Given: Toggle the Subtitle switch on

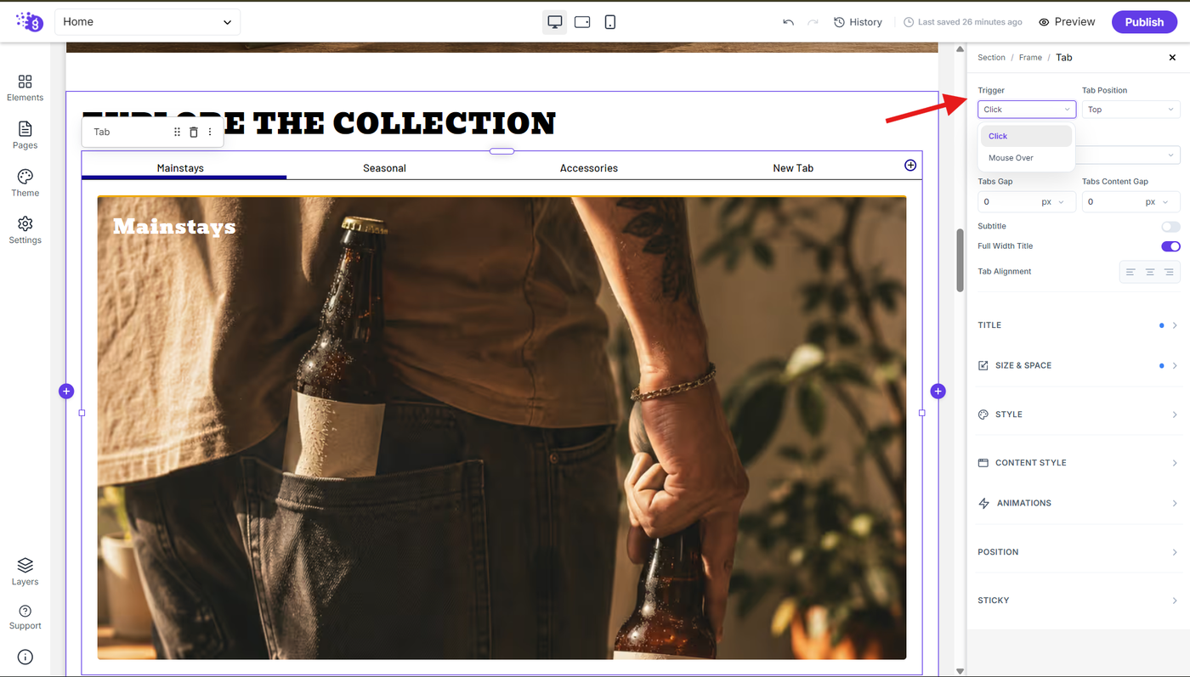Looking at the screenshot, I should click(1170, 227).
